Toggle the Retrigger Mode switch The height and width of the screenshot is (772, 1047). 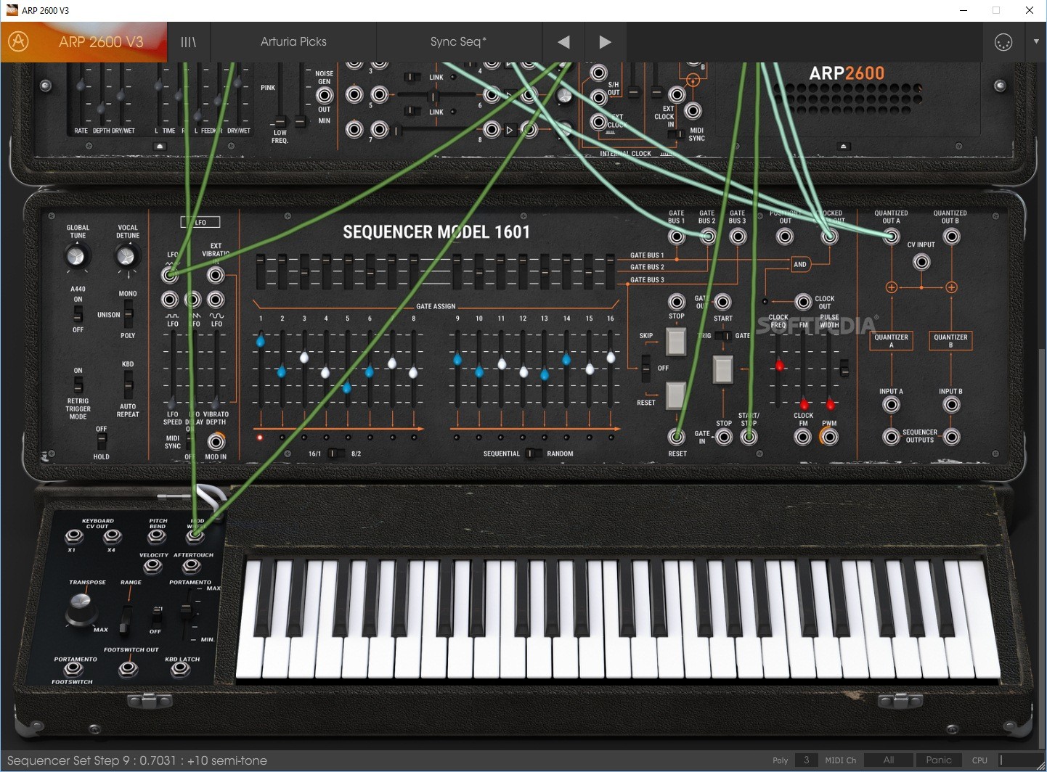[x=78, y=385]
